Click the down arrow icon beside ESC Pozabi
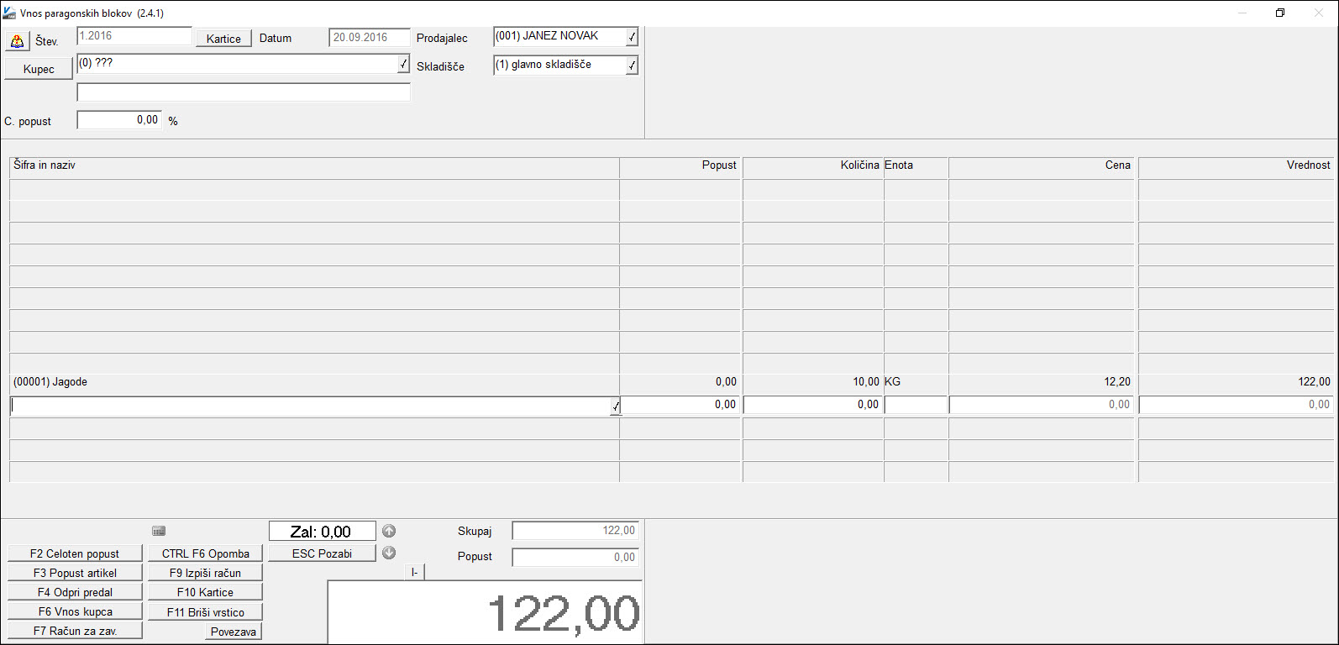 pyautogui.click(x=389, y=553)
